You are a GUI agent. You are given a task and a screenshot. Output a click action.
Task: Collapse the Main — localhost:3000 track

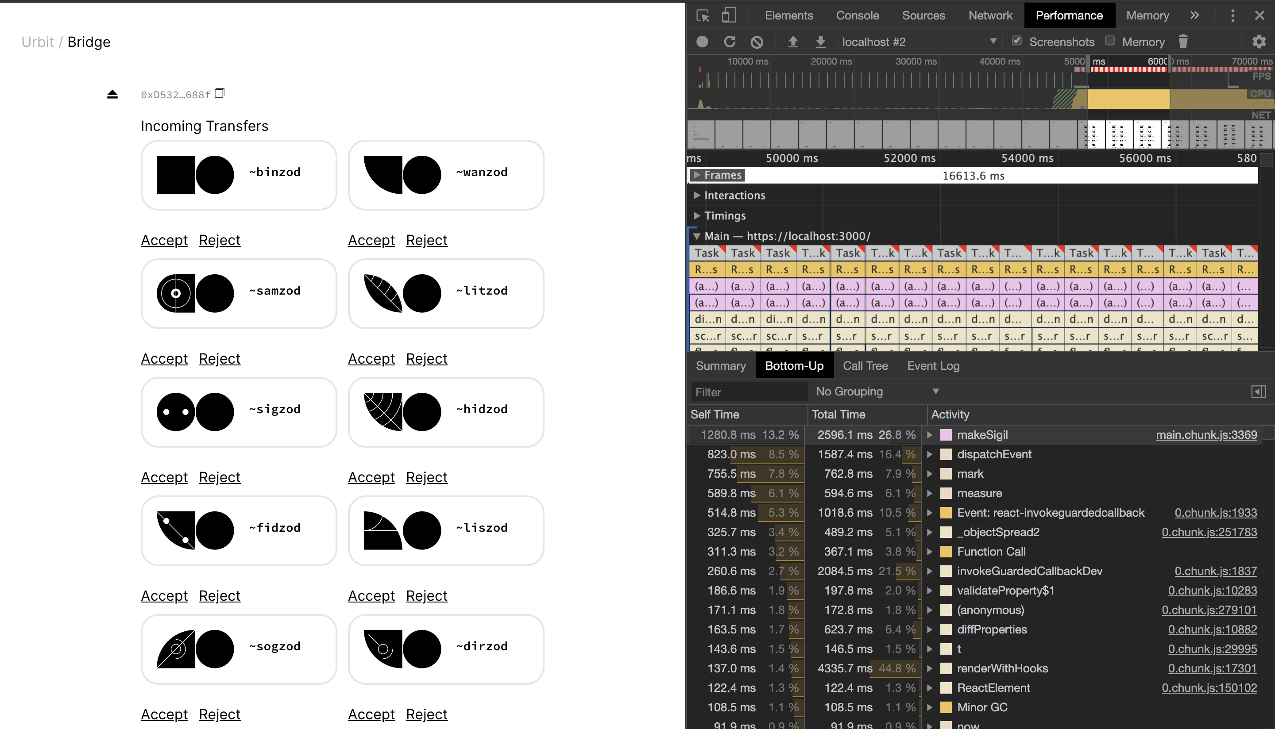coord(696,235)
